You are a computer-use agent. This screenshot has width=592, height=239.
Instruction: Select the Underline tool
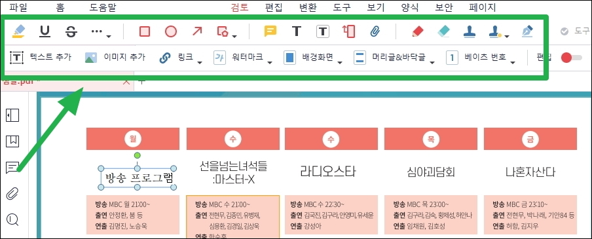(45, 31)
